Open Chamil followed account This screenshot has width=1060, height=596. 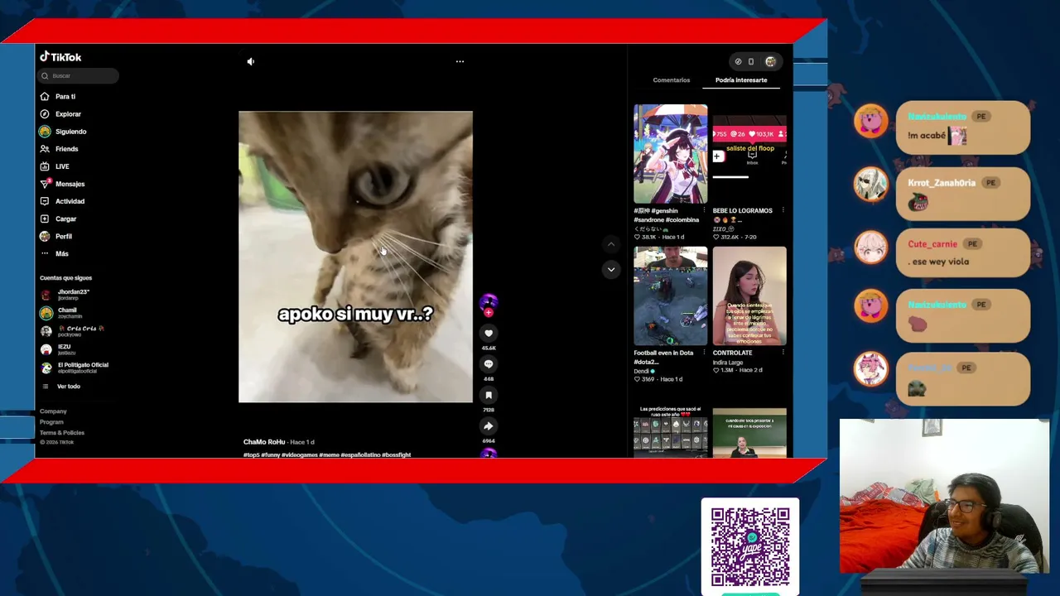(x=61, y=312)
